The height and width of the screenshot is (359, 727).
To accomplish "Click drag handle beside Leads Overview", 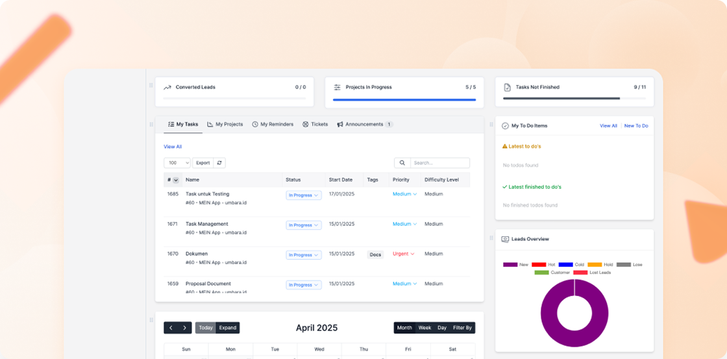I will 491,238.
